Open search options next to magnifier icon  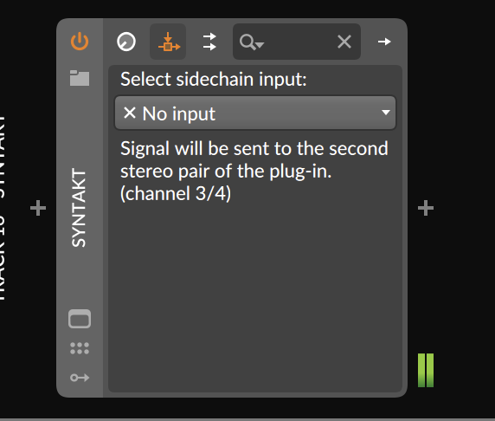click(252, 42)
